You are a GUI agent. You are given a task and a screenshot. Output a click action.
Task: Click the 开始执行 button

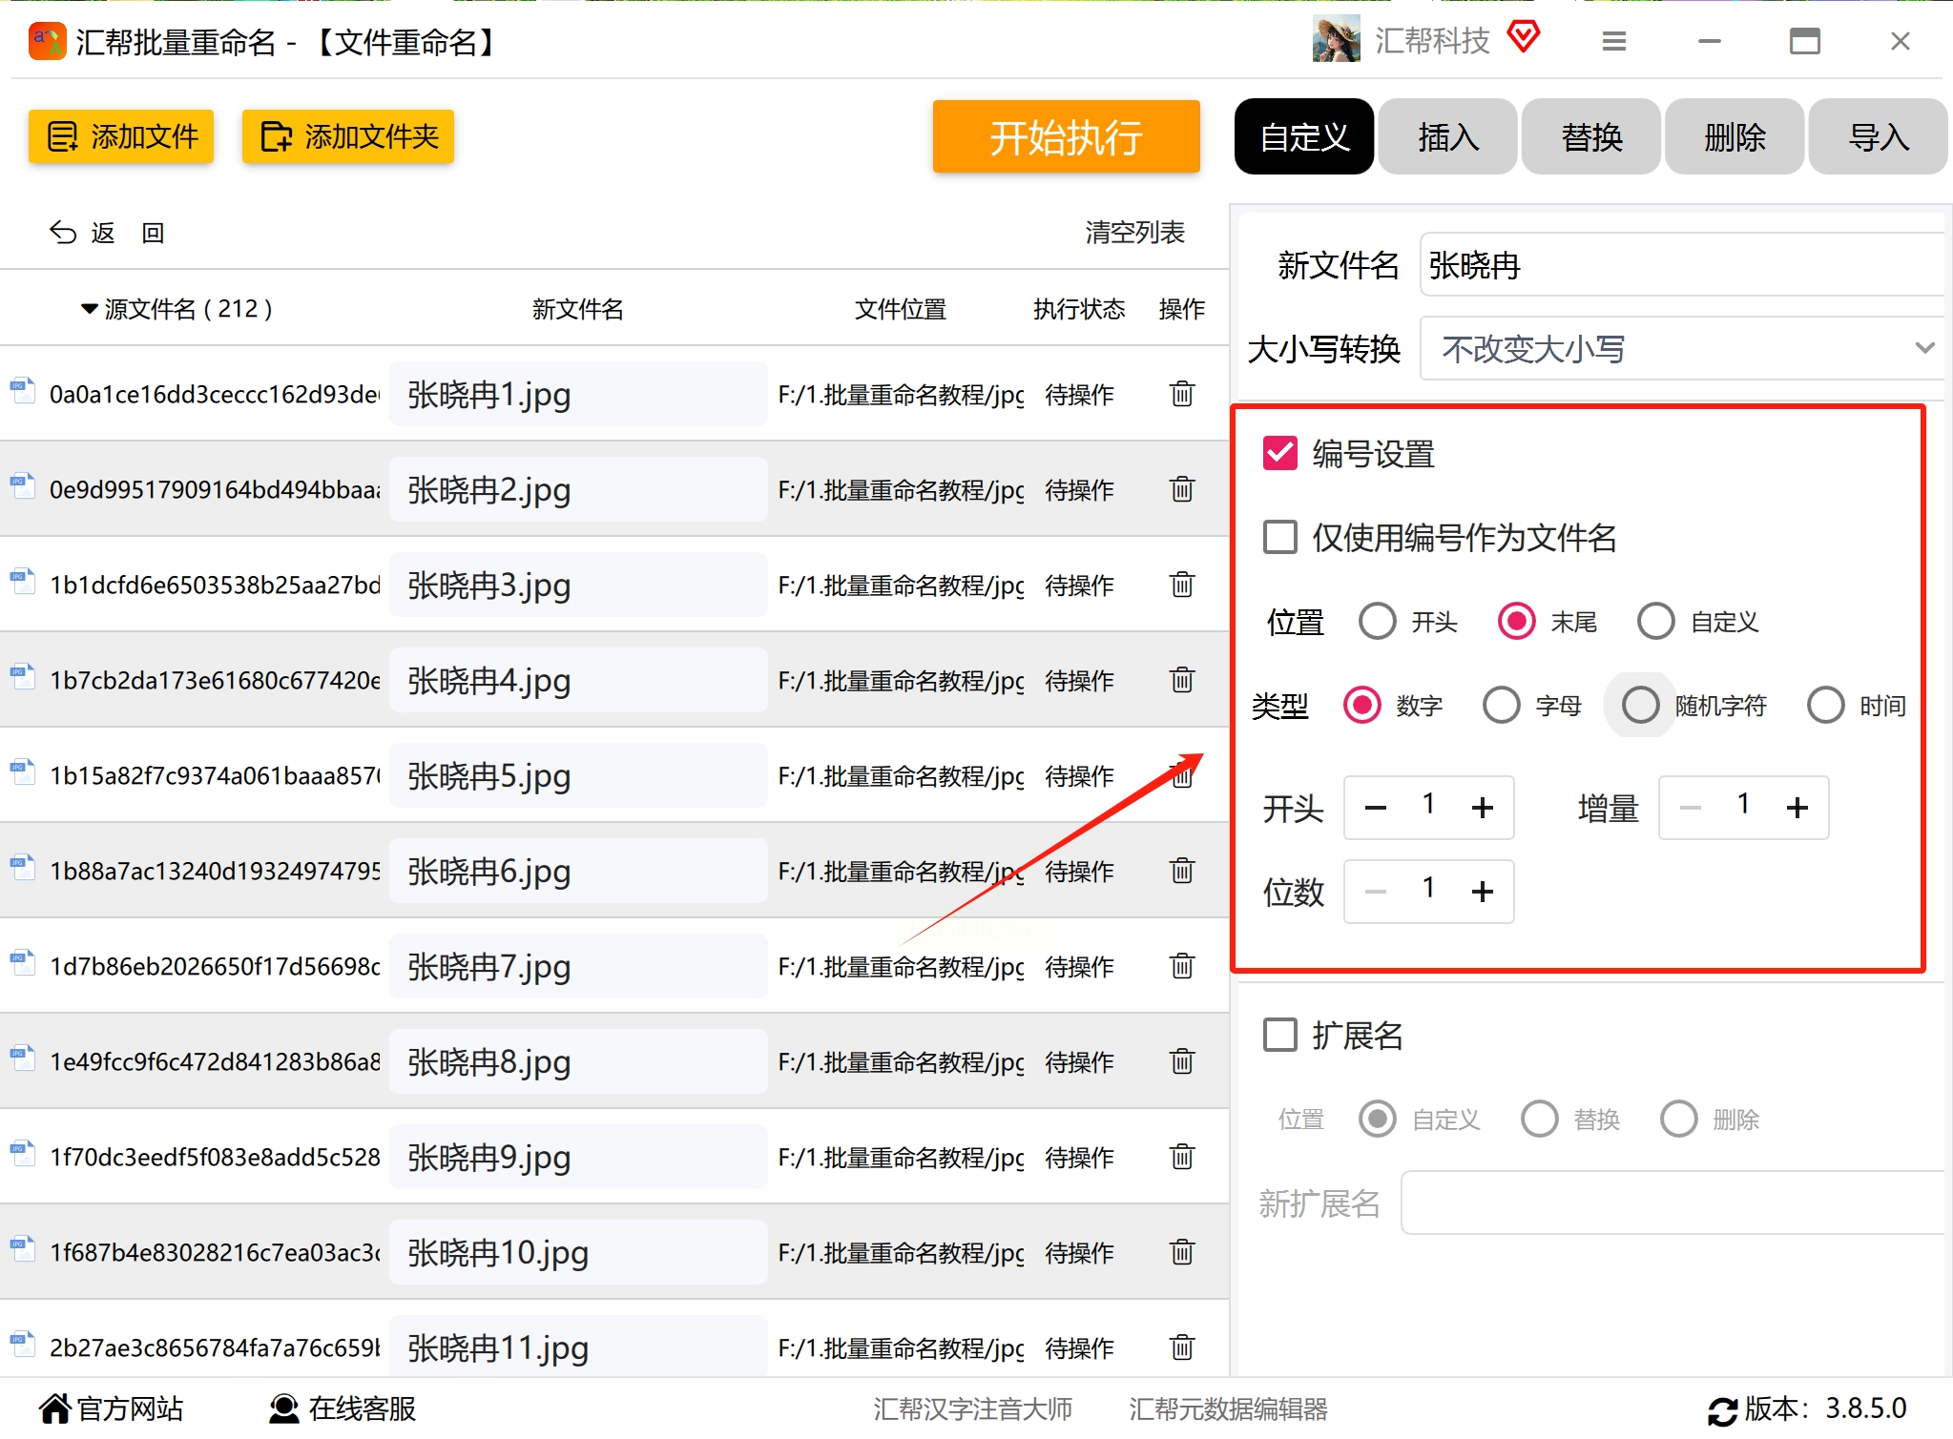tap(1066, 137)
